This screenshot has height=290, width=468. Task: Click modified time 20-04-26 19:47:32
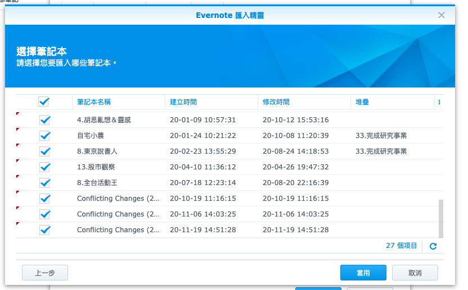pos(296,167)
